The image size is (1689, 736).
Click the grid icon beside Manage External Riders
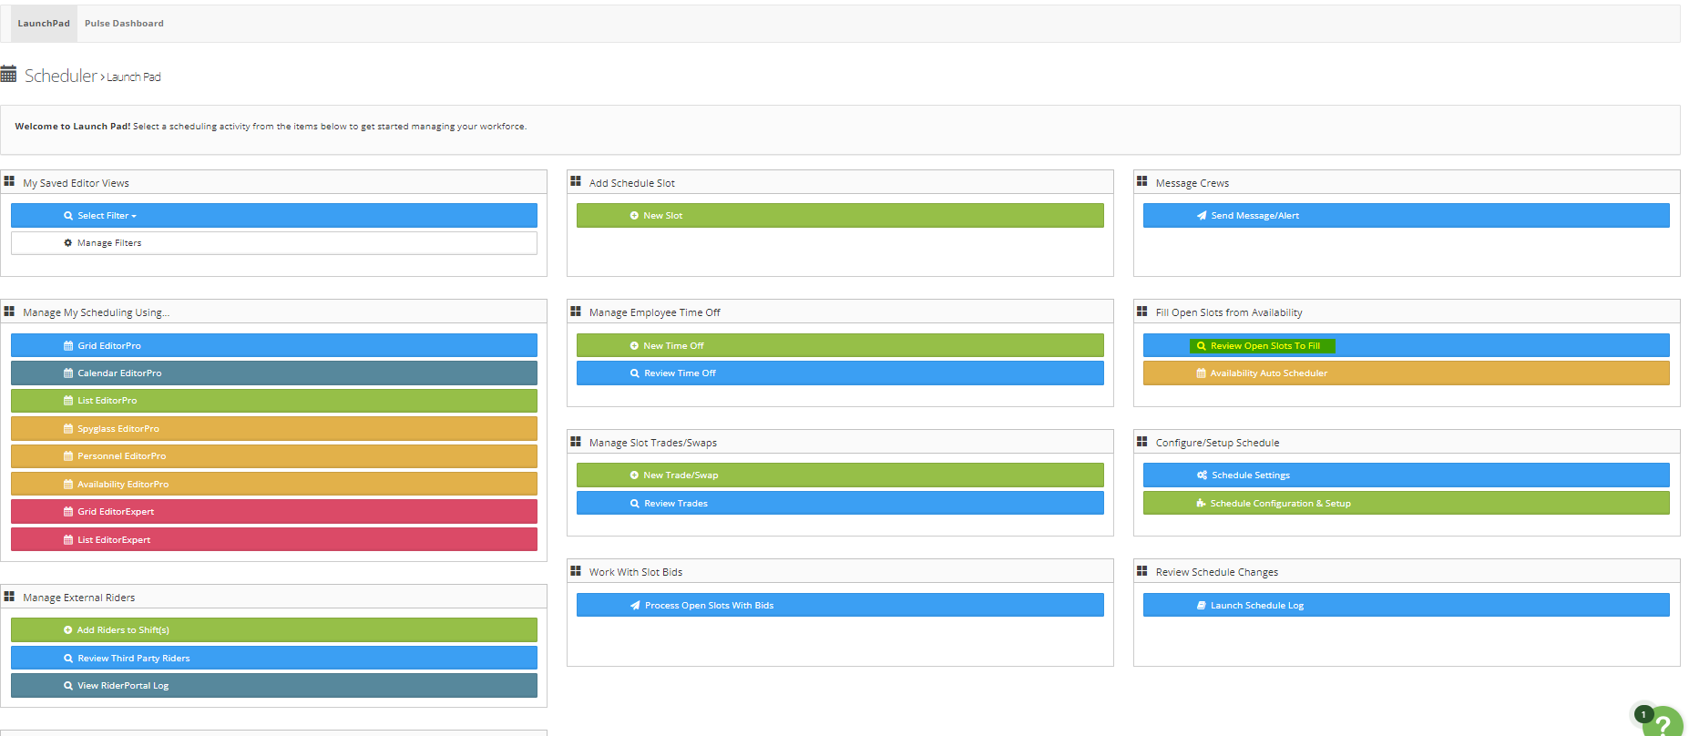tap(9, 597)
